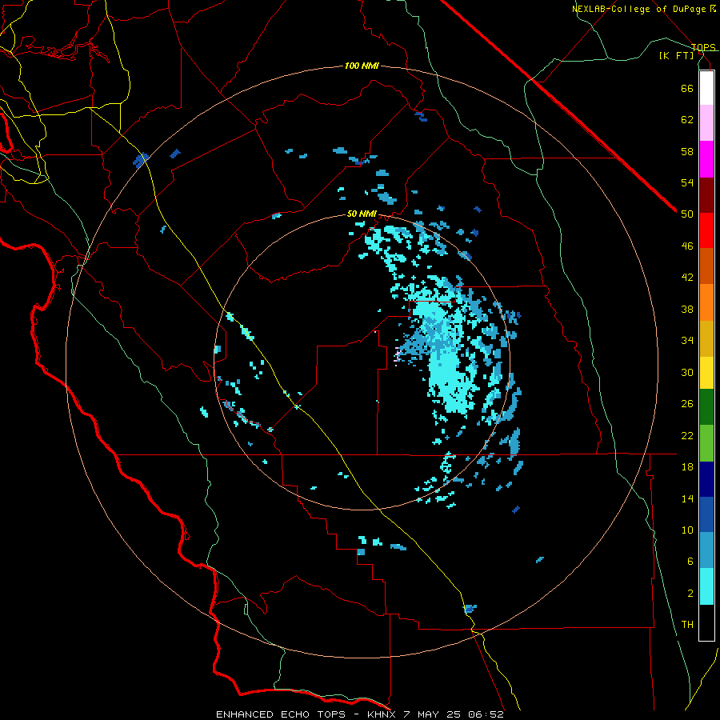The width and height of the screenshot is (720, 720).
Task: Click the light pink legend swatch
Action: [706, 122]
